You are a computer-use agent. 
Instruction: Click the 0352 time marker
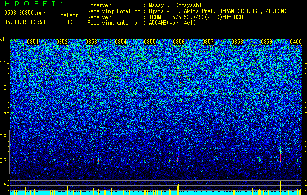(x=62, y=42)
